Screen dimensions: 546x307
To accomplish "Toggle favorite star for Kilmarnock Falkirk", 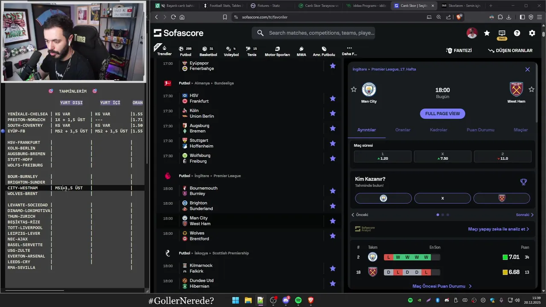I will point(333,269).
